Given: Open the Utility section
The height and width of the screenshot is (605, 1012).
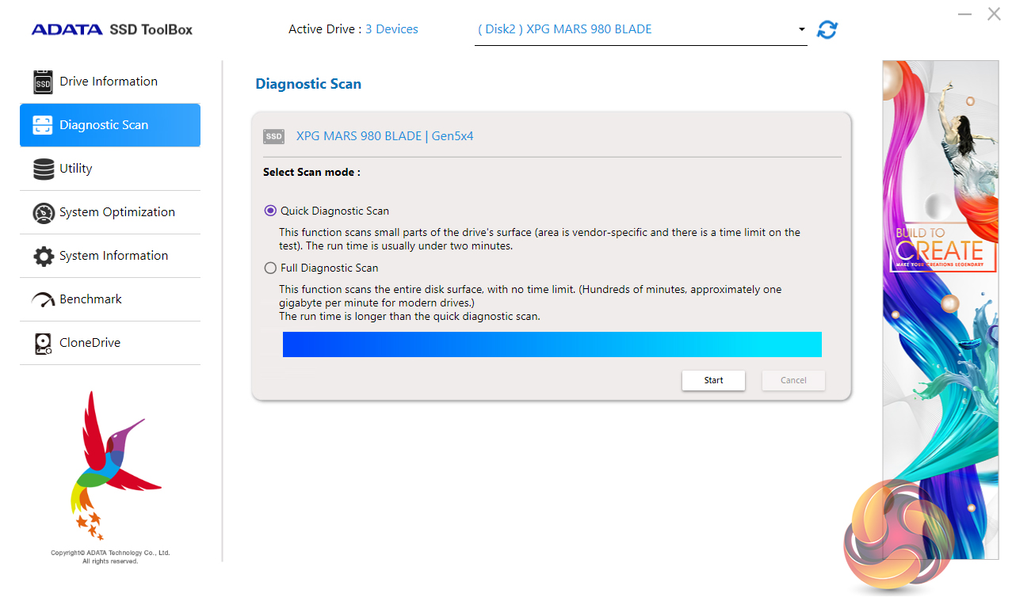Looking at the screenshot, I should (110, 169).
